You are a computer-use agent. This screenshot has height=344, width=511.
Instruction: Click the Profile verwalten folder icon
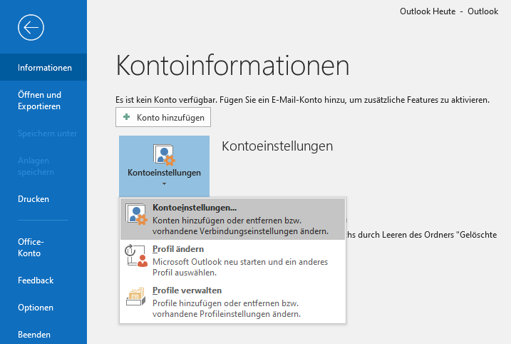[136, 297]
